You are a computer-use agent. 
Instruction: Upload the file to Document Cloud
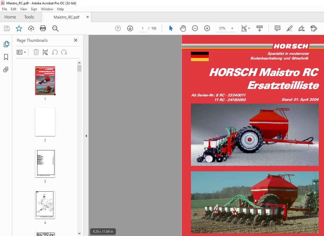click(31, 28)
